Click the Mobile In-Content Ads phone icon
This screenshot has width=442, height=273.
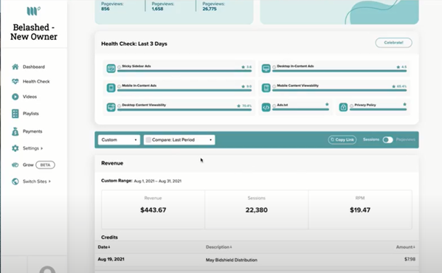[x=111, y=88]
